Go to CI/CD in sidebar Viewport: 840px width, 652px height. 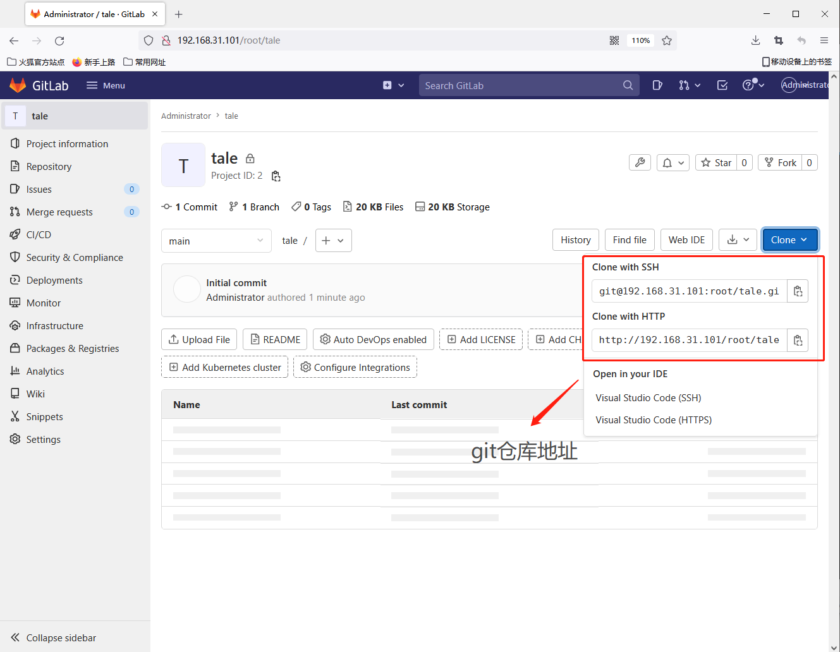coord(39,235)
